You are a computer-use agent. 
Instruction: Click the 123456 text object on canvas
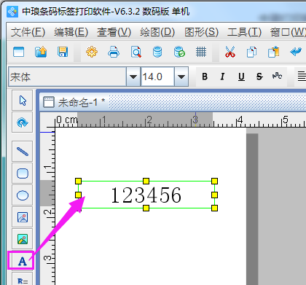(x=146, y=195)
